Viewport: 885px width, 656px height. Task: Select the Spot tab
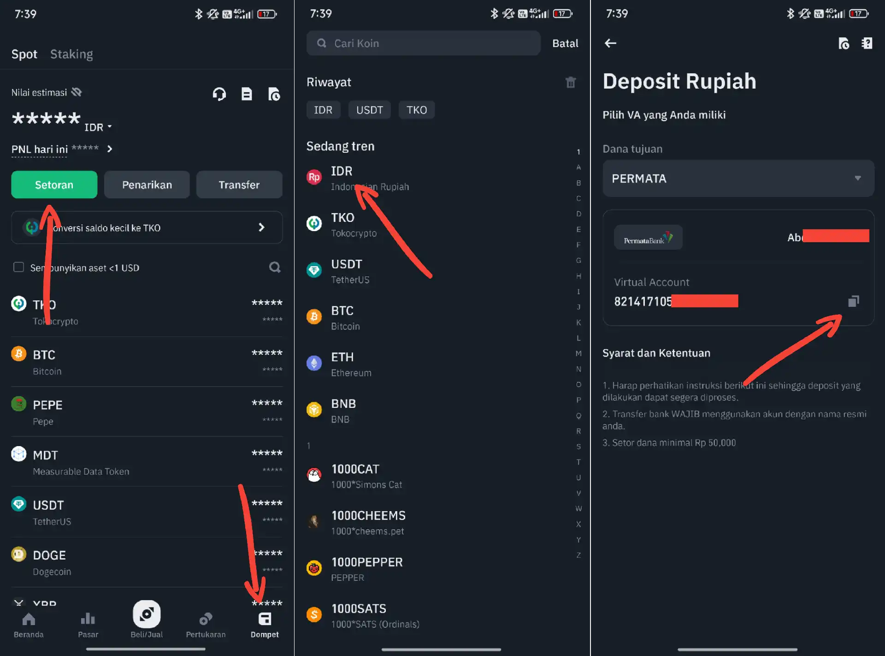click(24, 54)
